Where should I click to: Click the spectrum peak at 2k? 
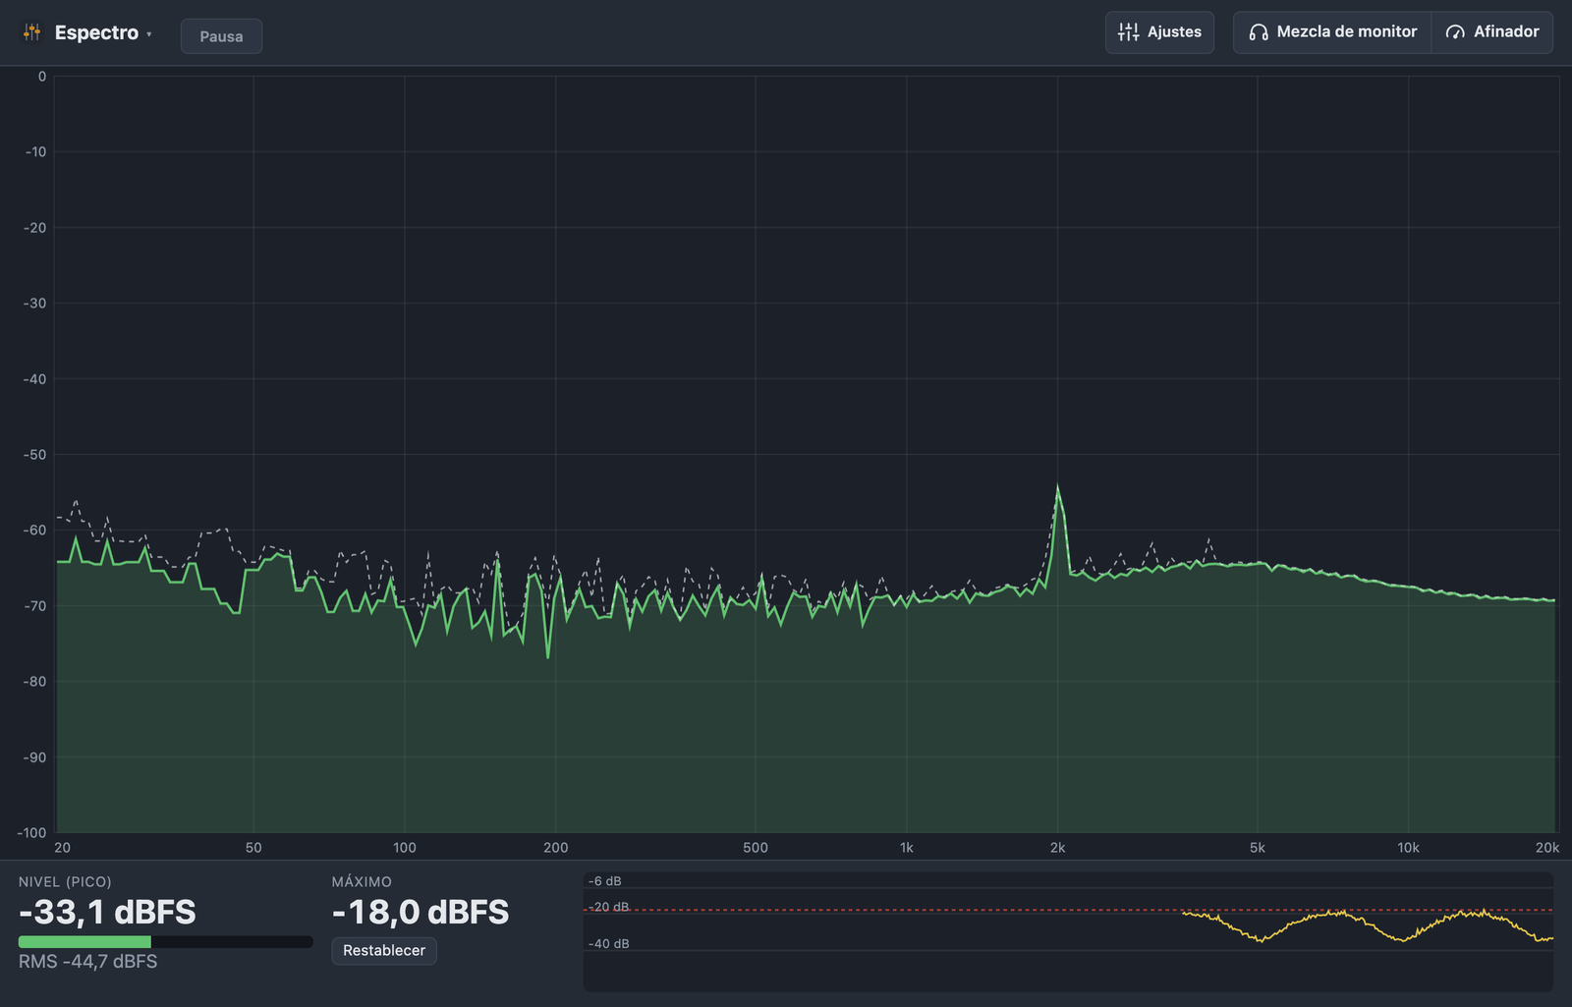point(1058,488)
